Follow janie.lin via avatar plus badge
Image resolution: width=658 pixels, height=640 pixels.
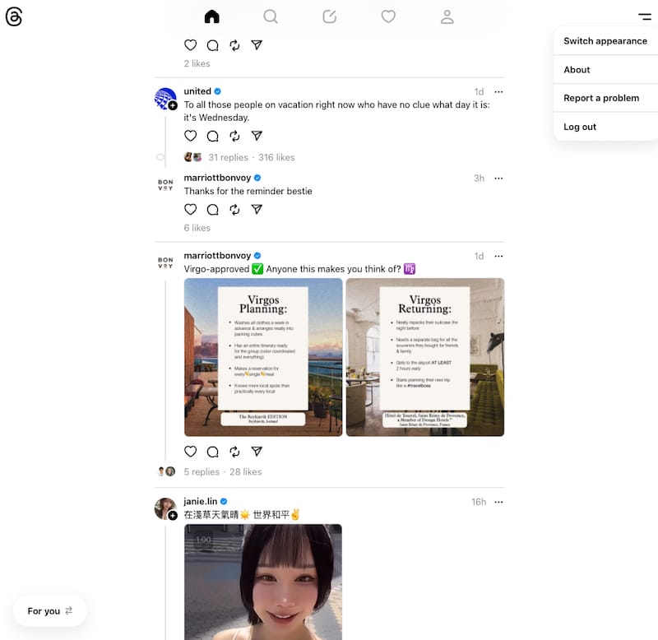pyautogui.click(x=173, y=515)
